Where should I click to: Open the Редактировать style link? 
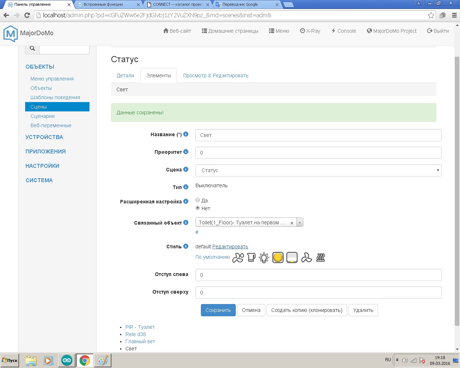tap(230, 247)
